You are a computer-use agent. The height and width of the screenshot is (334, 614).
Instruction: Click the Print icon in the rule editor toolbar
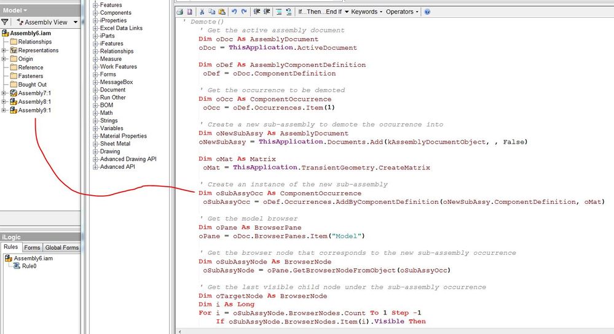coord(179,12)
